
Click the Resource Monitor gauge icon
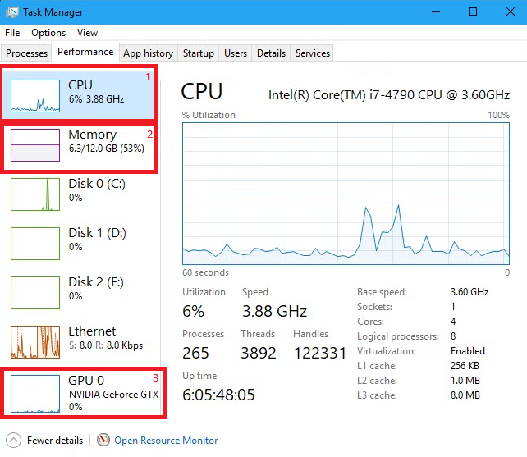(x=103, y=440)
